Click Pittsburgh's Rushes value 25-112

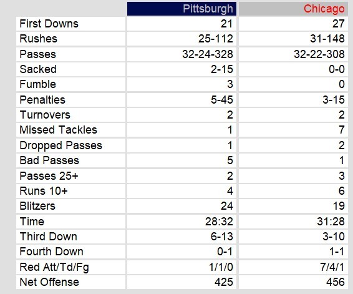coord(215,39)
